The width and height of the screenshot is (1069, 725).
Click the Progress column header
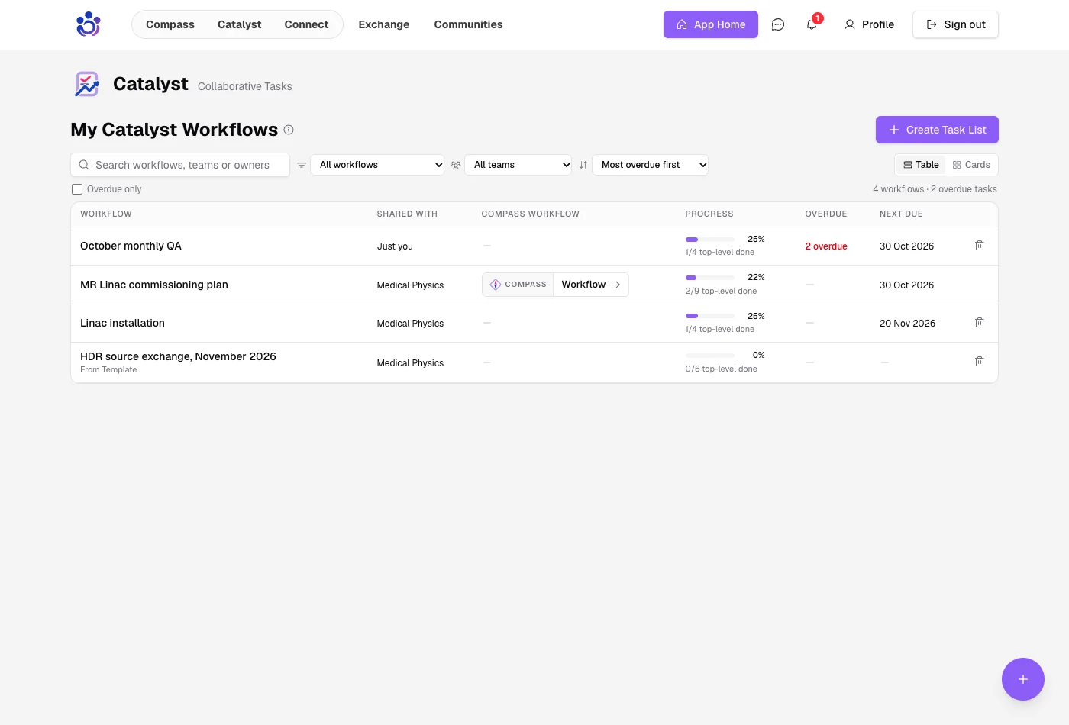[709, 214]
